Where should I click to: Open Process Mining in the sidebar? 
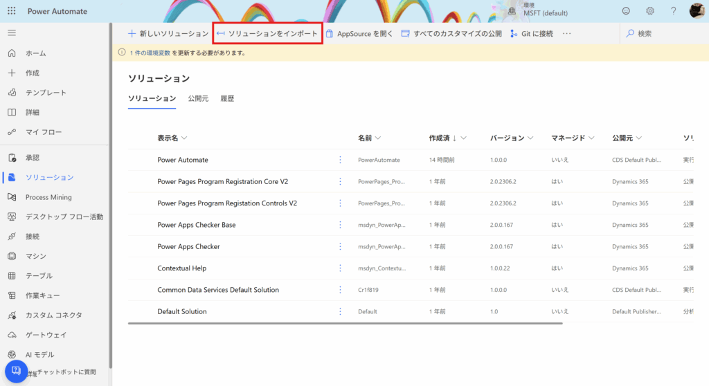[48, 197]
